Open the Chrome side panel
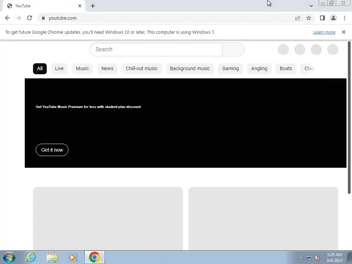352x264 pixels. pyautogui.click(x=322, y=18)
